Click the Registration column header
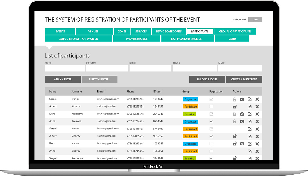The height and width of the screenshot is (176, 308). tap(216, 91)
